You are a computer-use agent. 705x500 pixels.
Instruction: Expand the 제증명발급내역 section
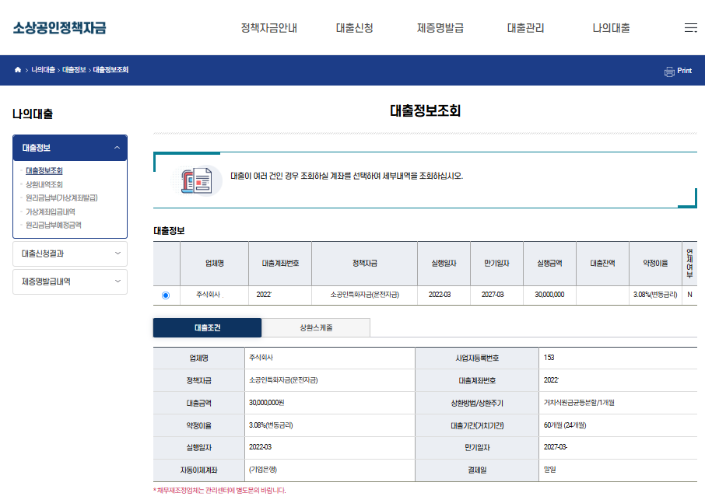coord(70,281)
